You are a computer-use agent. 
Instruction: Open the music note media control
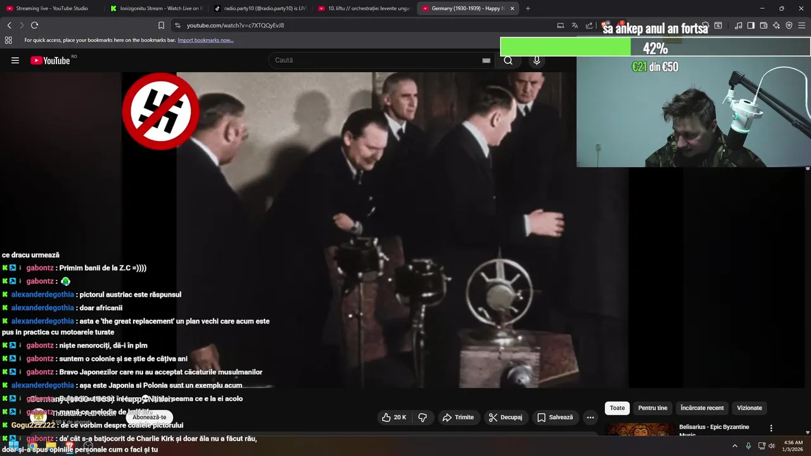738,25
